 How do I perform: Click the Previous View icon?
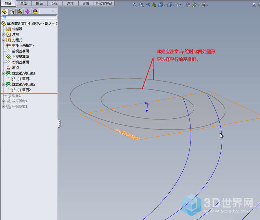point(148,5)
